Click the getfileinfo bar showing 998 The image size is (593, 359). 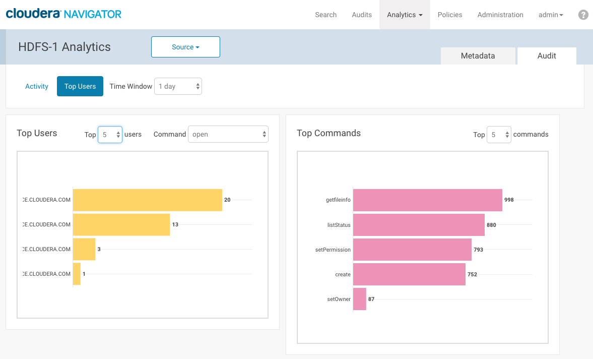tap(427, 200)
